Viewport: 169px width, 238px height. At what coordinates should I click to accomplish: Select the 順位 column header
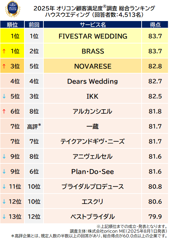click(x=12, y=24)
